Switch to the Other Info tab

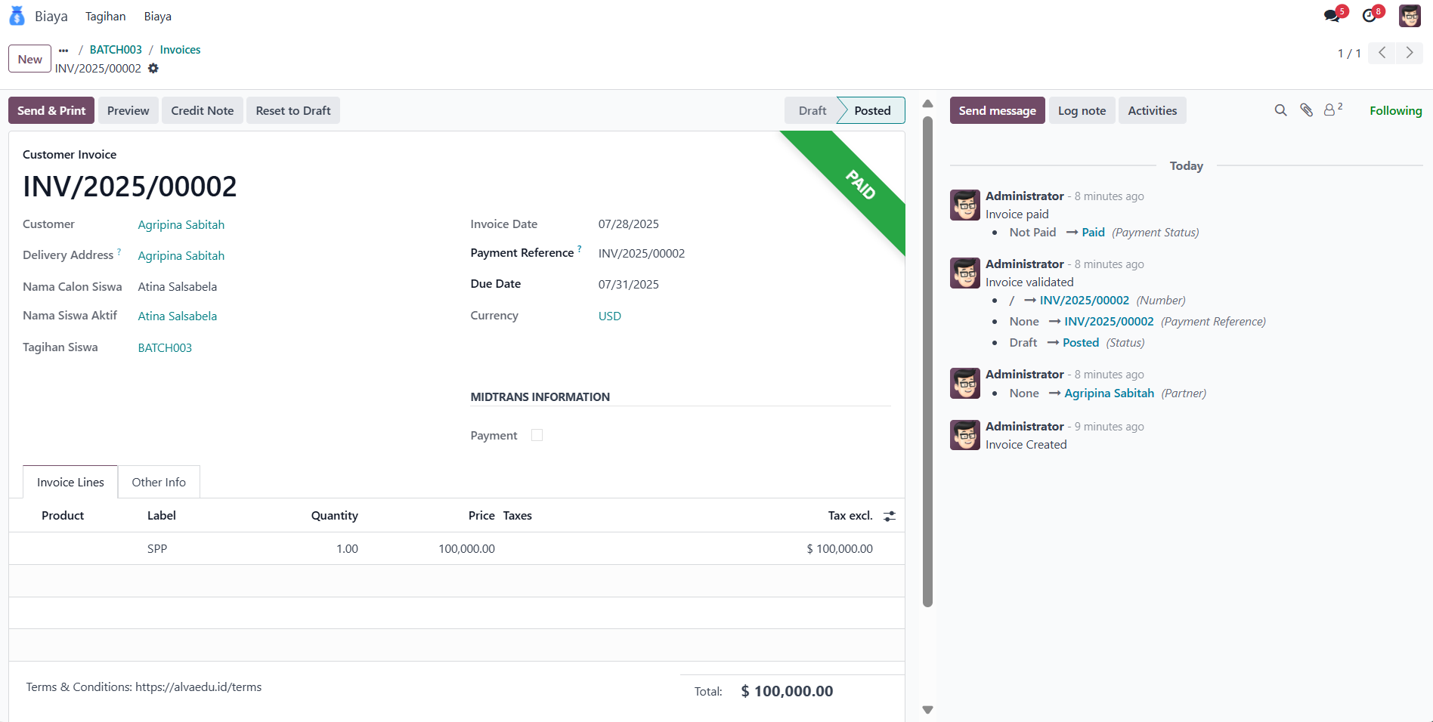(x=159, y=482)
